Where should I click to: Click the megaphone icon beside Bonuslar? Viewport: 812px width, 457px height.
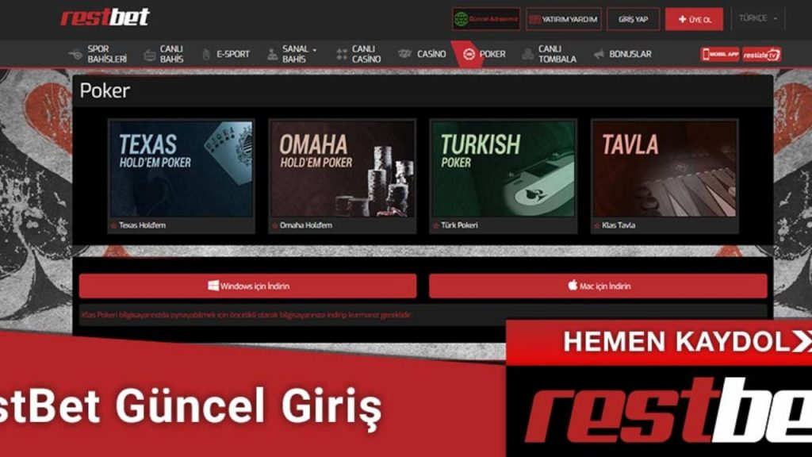point(599,54)
